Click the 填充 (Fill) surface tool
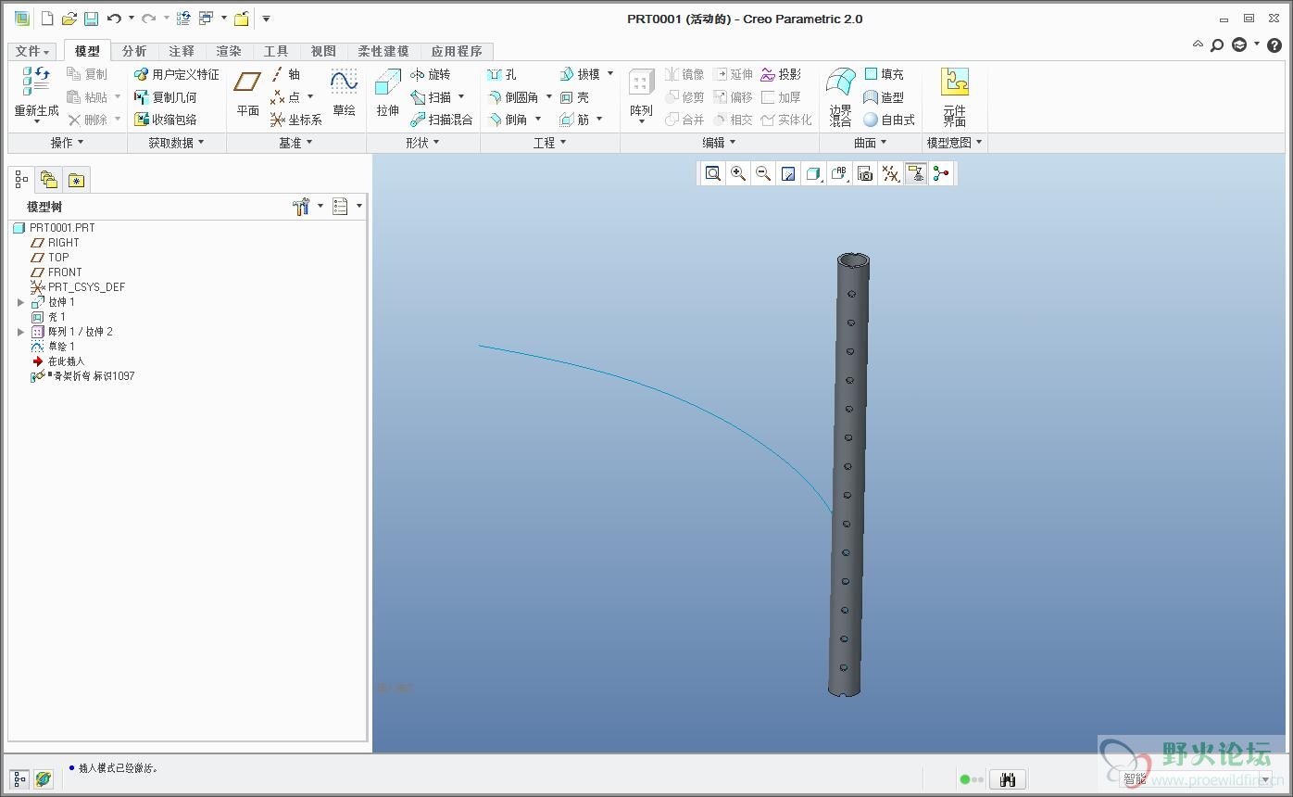This screenshot has width=1293, height=797. click(x=884, y=74)
